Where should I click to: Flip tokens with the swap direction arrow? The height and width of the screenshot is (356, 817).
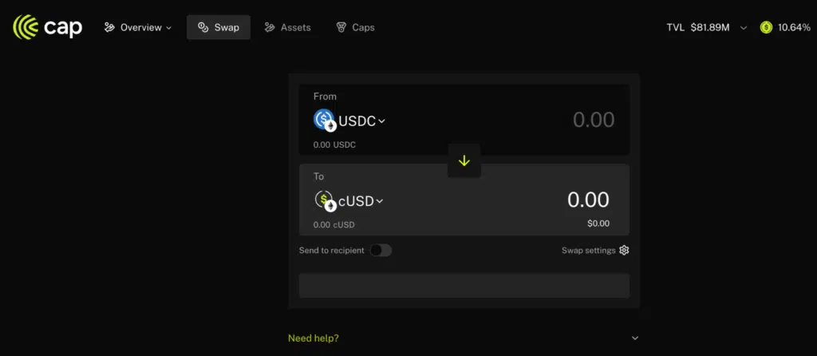tap(464, 161)
